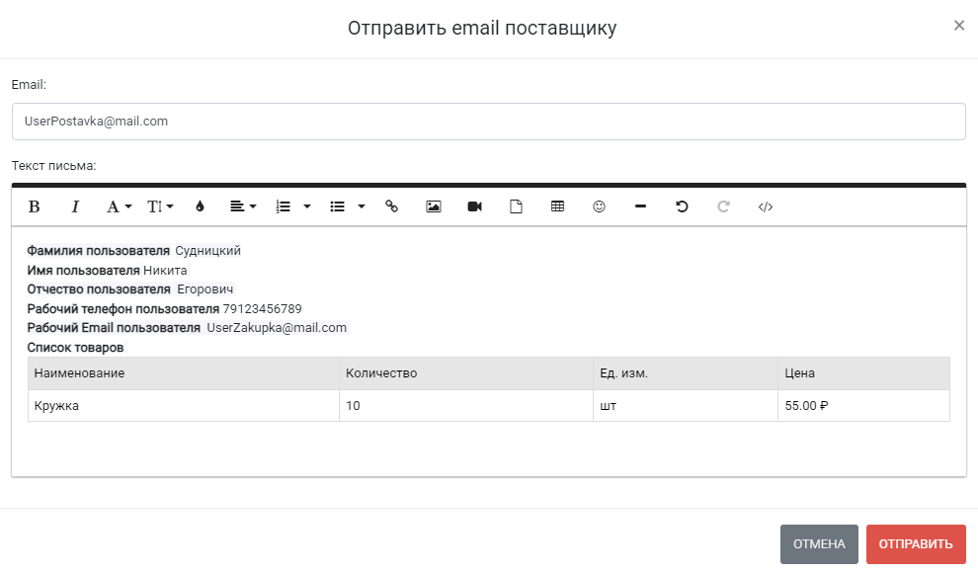The image size is (978, 574).
Task: Switch to HTML code view
Action: 765,206
